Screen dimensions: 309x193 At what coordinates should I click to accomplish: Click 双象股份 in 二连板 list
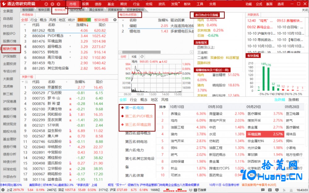point(217,58)
